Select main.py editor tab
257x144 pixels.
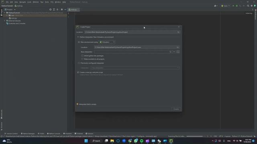(x=73, y=10)
